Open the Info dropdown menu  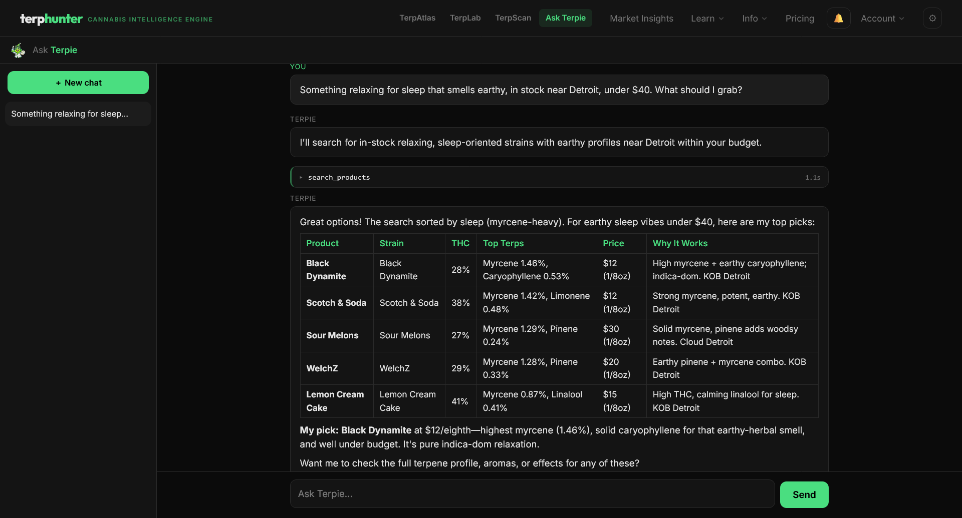(755, 19)
